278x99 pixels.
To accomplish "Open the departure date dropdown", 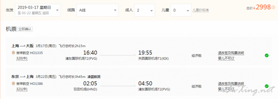I will tap(38, 10).
